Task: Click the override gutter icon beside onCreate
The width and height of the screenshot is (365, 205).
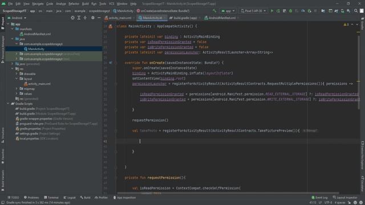Action: (x=111, y=63)
